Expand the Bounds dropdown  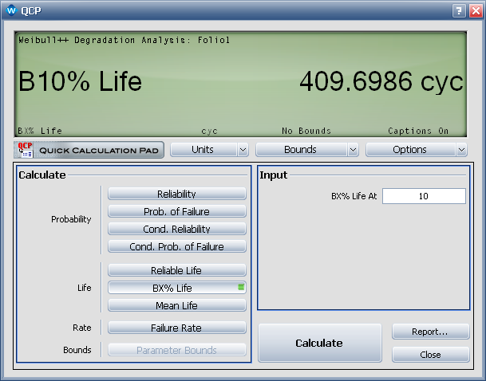coord(306,150)
